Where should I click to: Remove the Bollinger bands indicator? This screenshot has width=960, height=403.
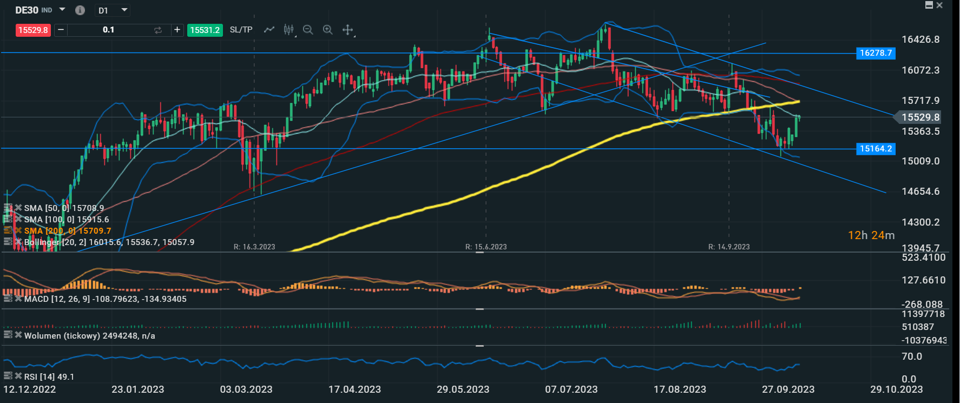18,242
